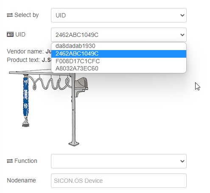This screenshot has height=193, width=210.
Task: Focus the Nodename field with SICON.OS Device placeholder
Action: pos(119,181)
